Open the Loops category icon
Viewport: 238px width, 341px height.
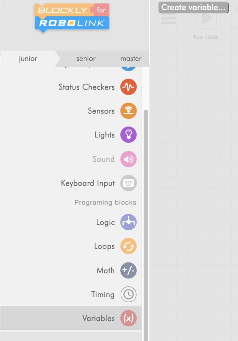[128, 246]
